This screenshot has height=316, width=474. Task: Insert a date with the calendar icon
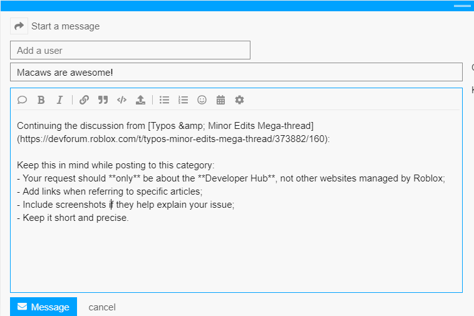point(220,99)
